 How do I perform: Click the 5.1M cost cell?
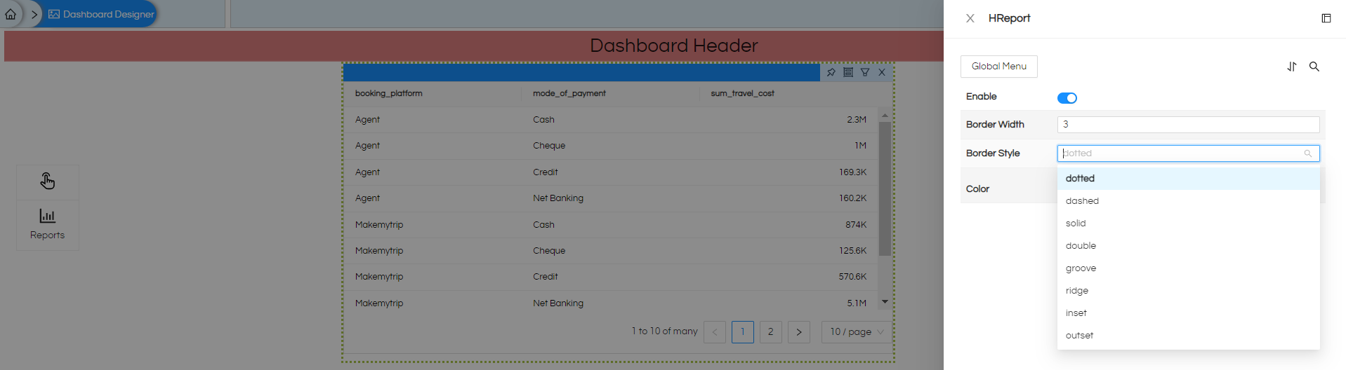[x=857, y=303]
